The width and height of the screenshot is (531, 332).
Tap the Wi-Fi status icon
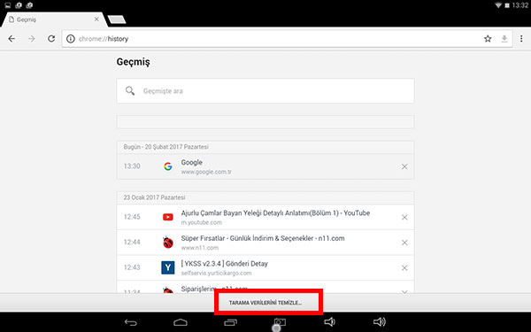click(x=498, y=5)
